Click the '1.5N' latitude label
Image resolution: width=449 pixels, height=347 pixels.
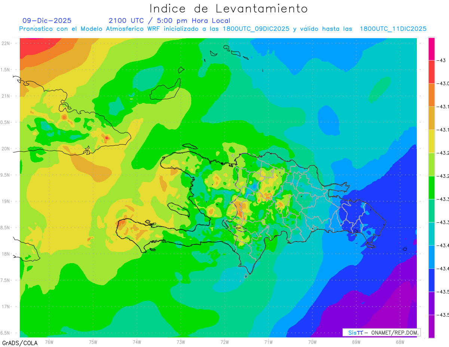pyautogui.click(x=5, y=70)
